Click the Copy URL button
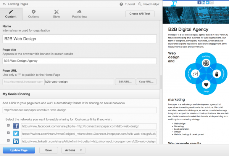Screen dimensions: 229x156 click(146, 82)
